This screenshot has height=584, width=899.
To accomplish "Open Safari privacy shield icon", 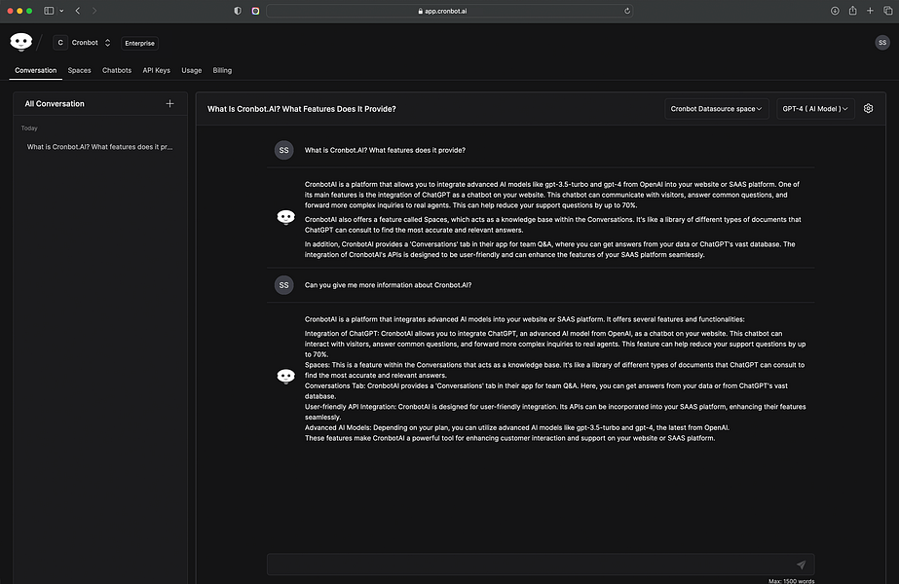I will coord(238,11).
